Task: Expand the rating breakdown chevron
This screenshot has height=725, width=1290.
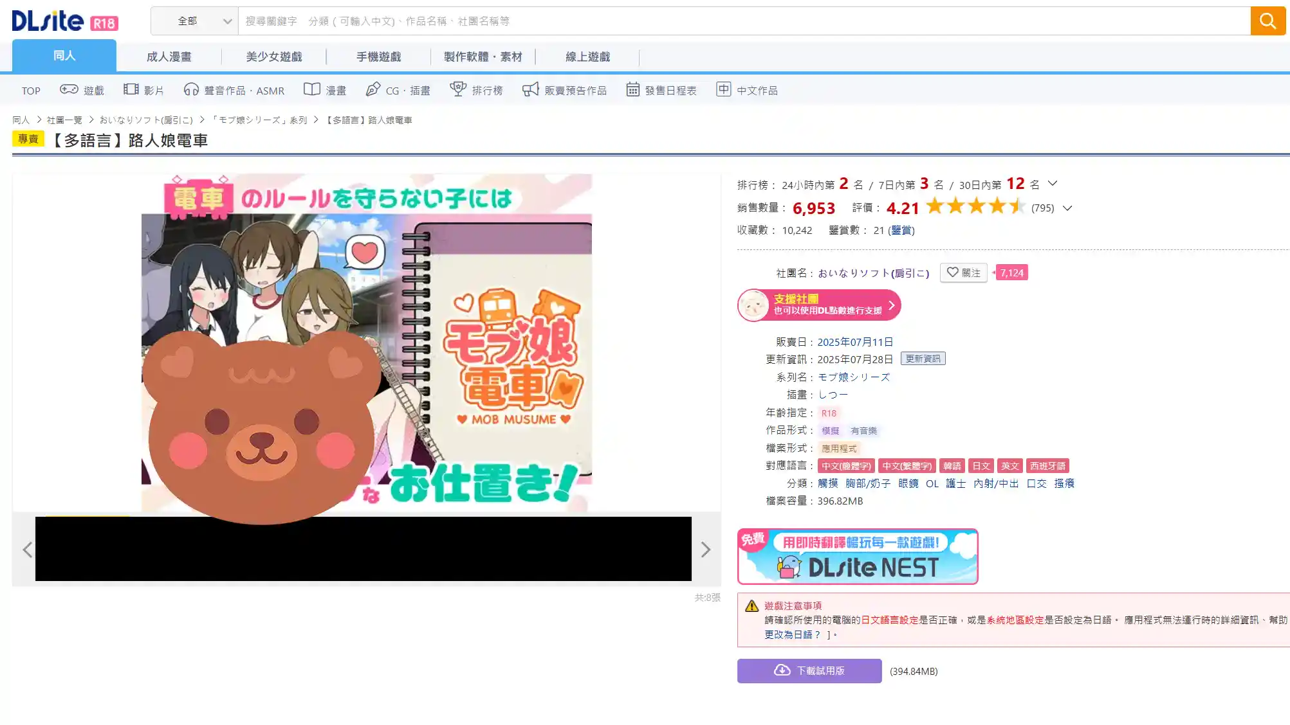Action: coord(1067,208)
